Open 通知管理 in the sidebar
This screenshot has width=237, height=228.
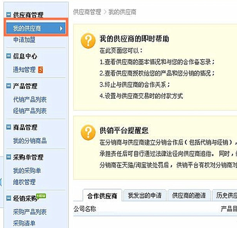(x=24, y=69)
